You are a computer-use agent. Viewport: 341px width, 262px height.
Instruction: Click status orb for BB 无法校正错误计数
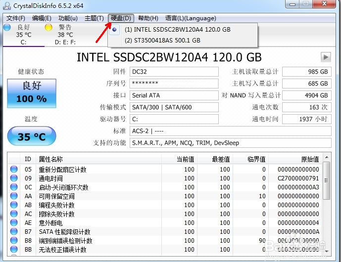point(14,250)
